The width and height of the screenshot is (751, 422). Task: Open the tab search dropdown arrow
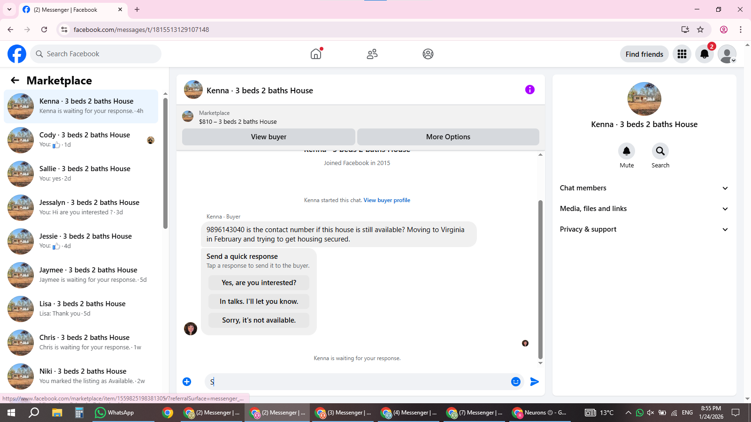tap(9, 9)
